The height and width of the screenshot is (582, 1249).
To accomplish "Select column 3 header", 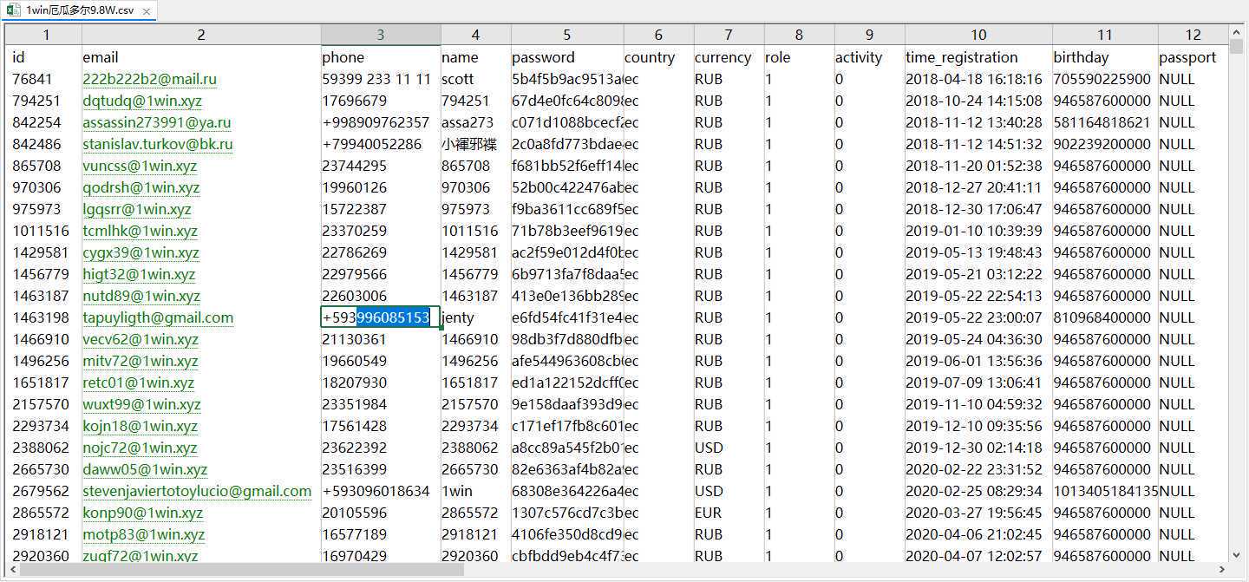I will [x=381, y=35].
